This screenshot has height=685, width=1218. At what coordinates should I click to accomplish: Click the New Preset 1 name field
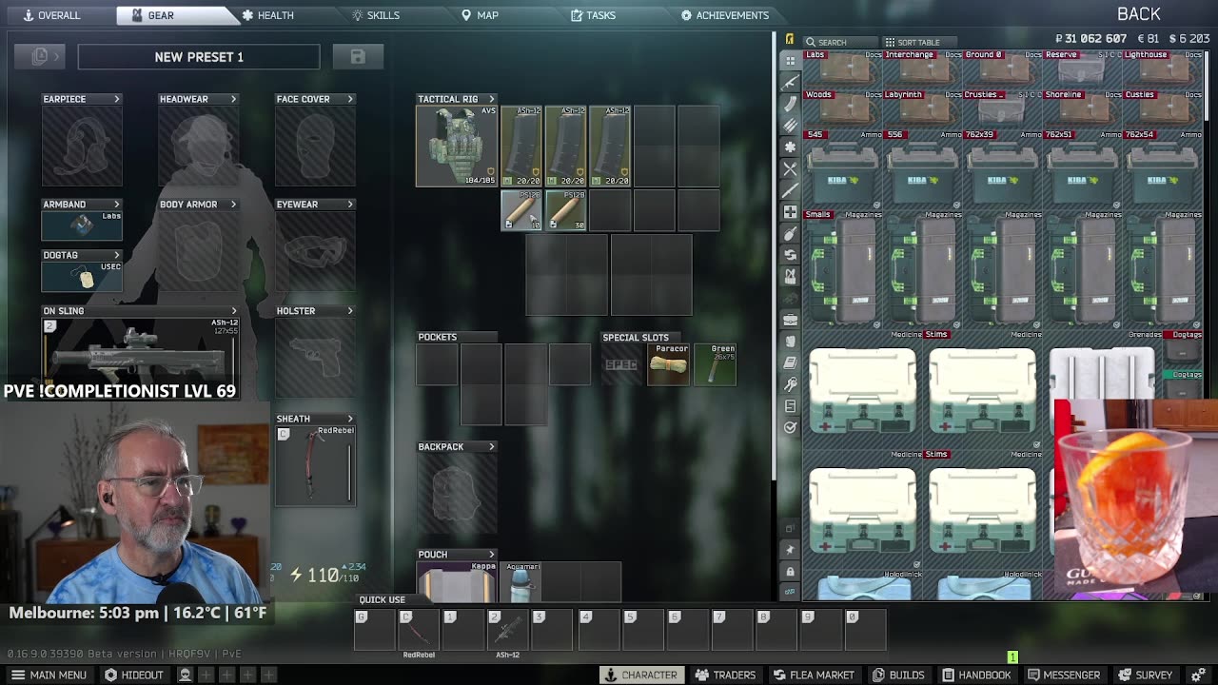click(199, 57)
